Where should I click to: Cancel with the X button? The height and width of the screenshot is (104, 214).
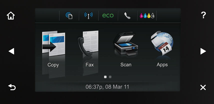tap(203, 87)
